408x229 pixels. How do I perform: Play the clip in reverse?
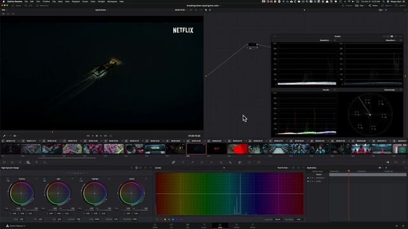pos(92,135)
